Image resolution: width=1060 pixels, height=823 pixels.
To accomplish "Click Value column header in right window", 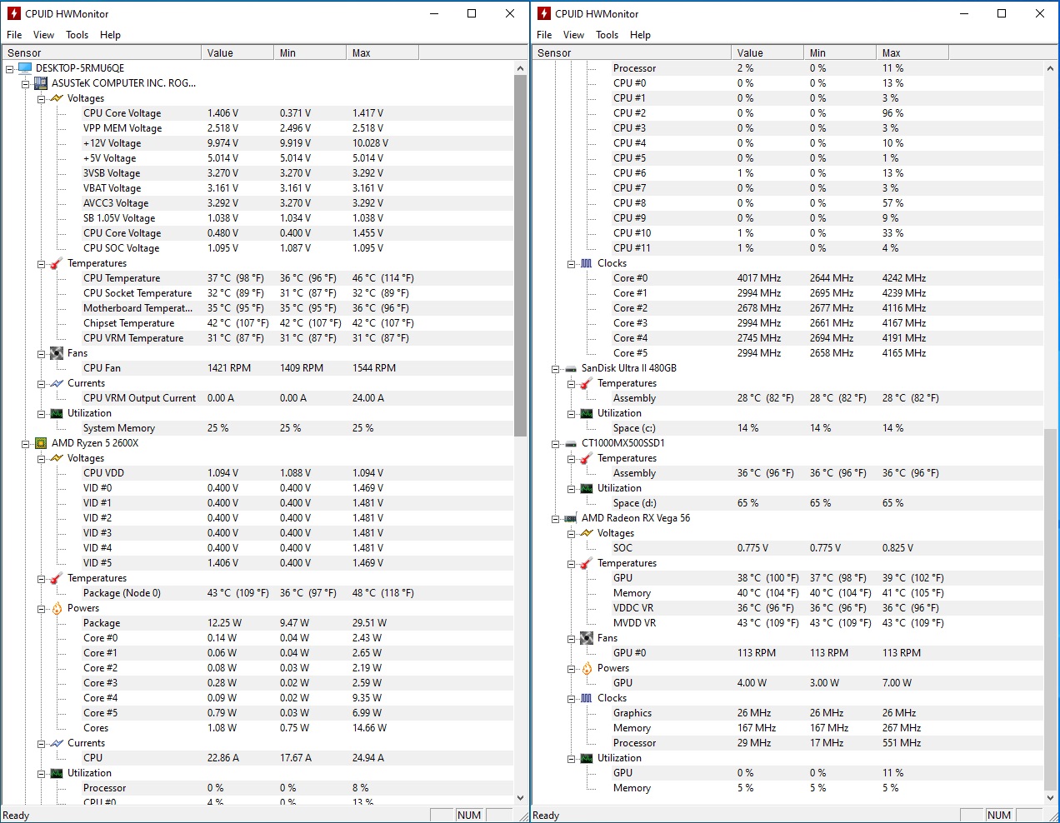I will (767, 52).
